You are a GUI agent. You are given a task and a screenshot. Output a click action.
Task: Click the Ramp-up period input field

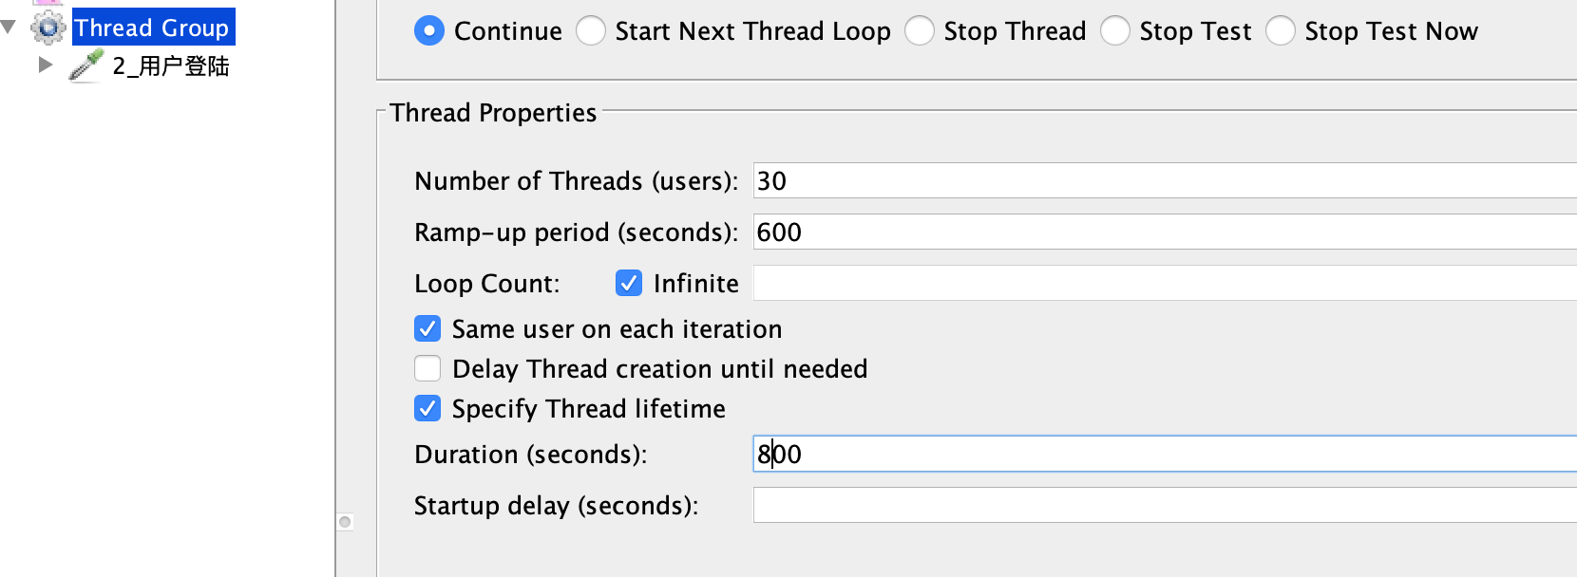(1164, 232)
